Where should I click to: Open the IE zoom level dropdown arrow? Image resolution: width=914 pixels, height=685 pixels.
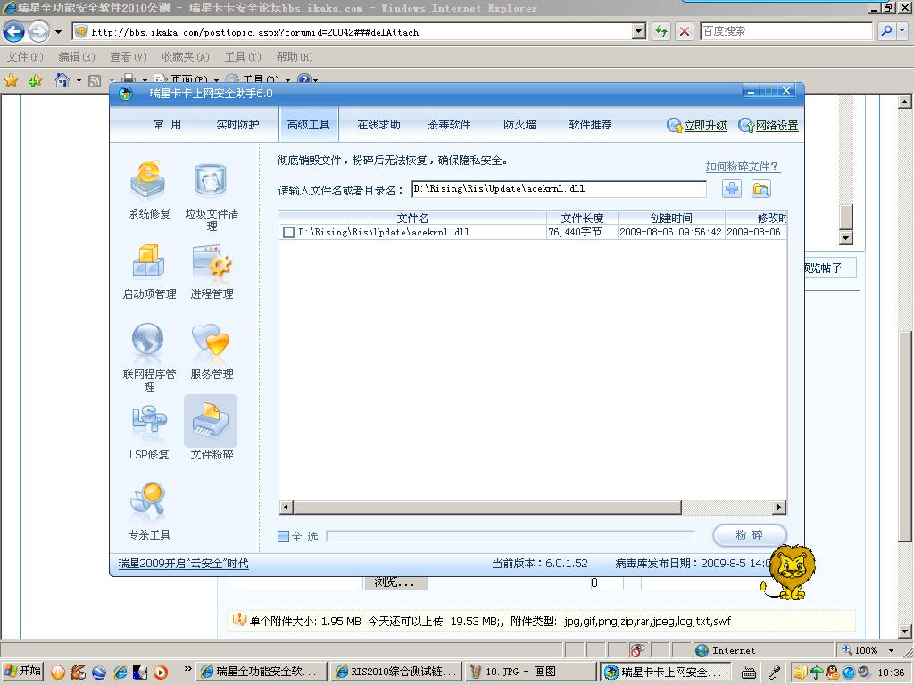click(891, 650)
